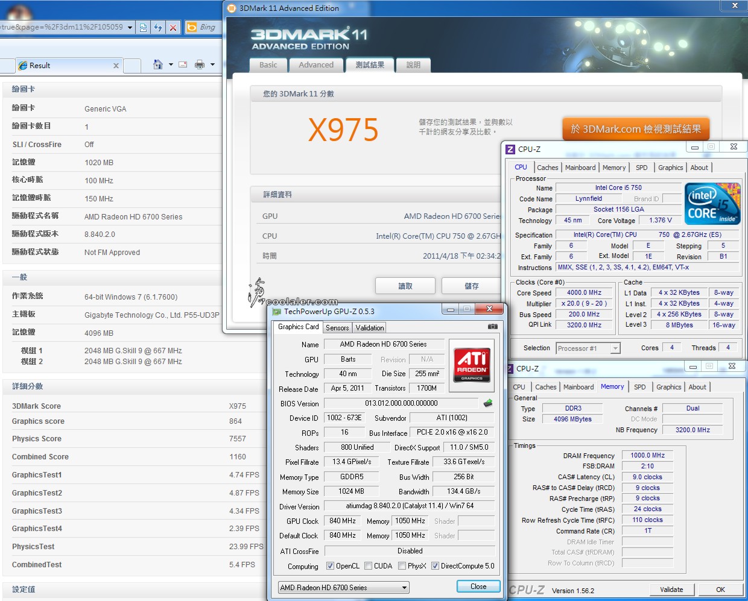The image size is (748, 601).
Task: Click the 讀取 button in 3DMark 11
Action: pyautogui.click(x=405, y=286)
